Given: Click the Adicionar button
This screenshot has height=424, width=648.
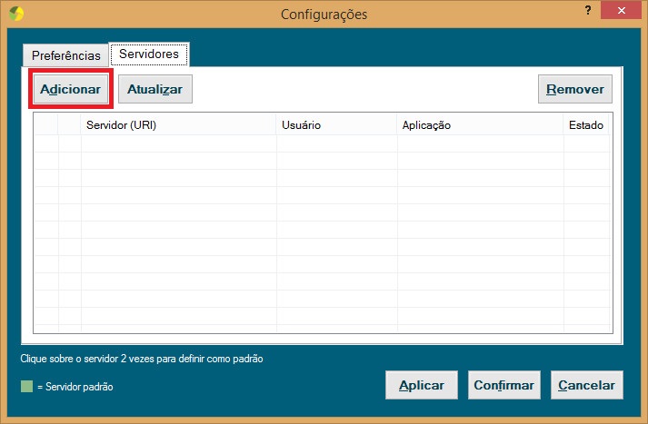Looking at the screenshot, I should click(x=71, y=89).
